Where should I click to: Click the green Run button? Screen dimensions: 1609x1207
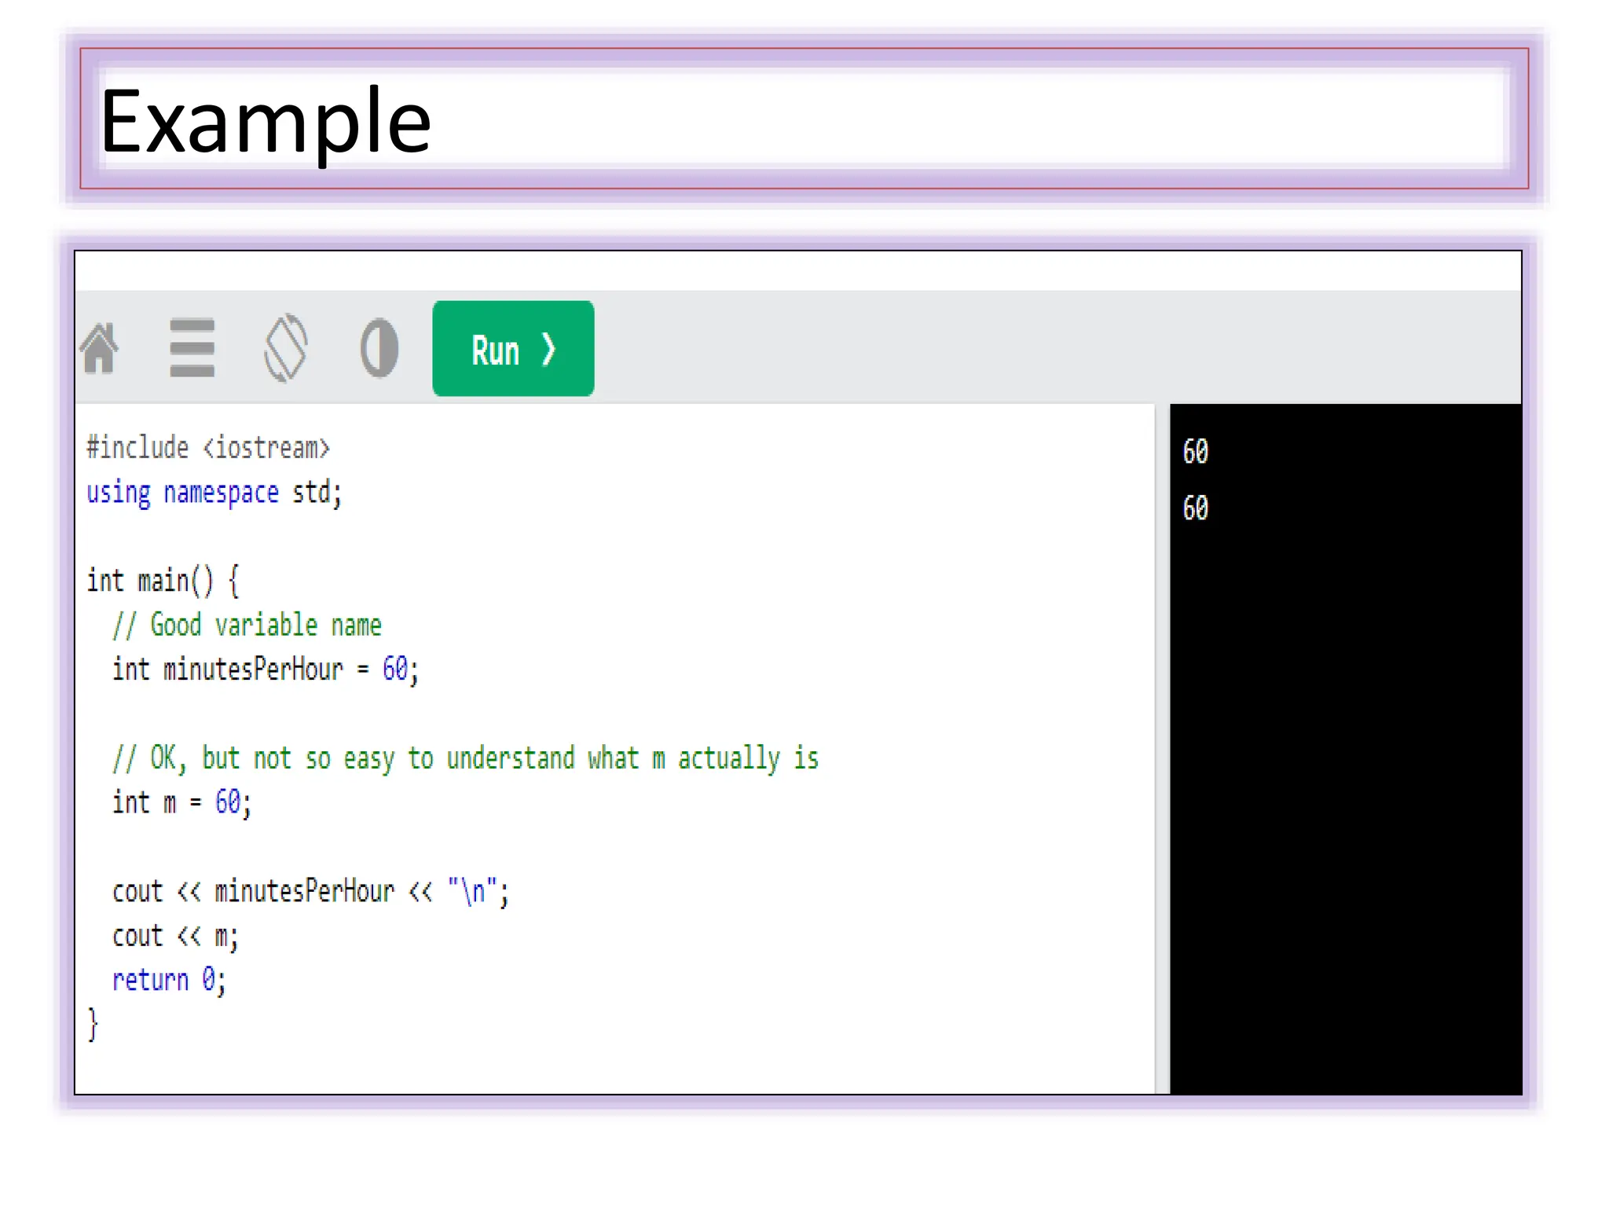coord(513,348)
